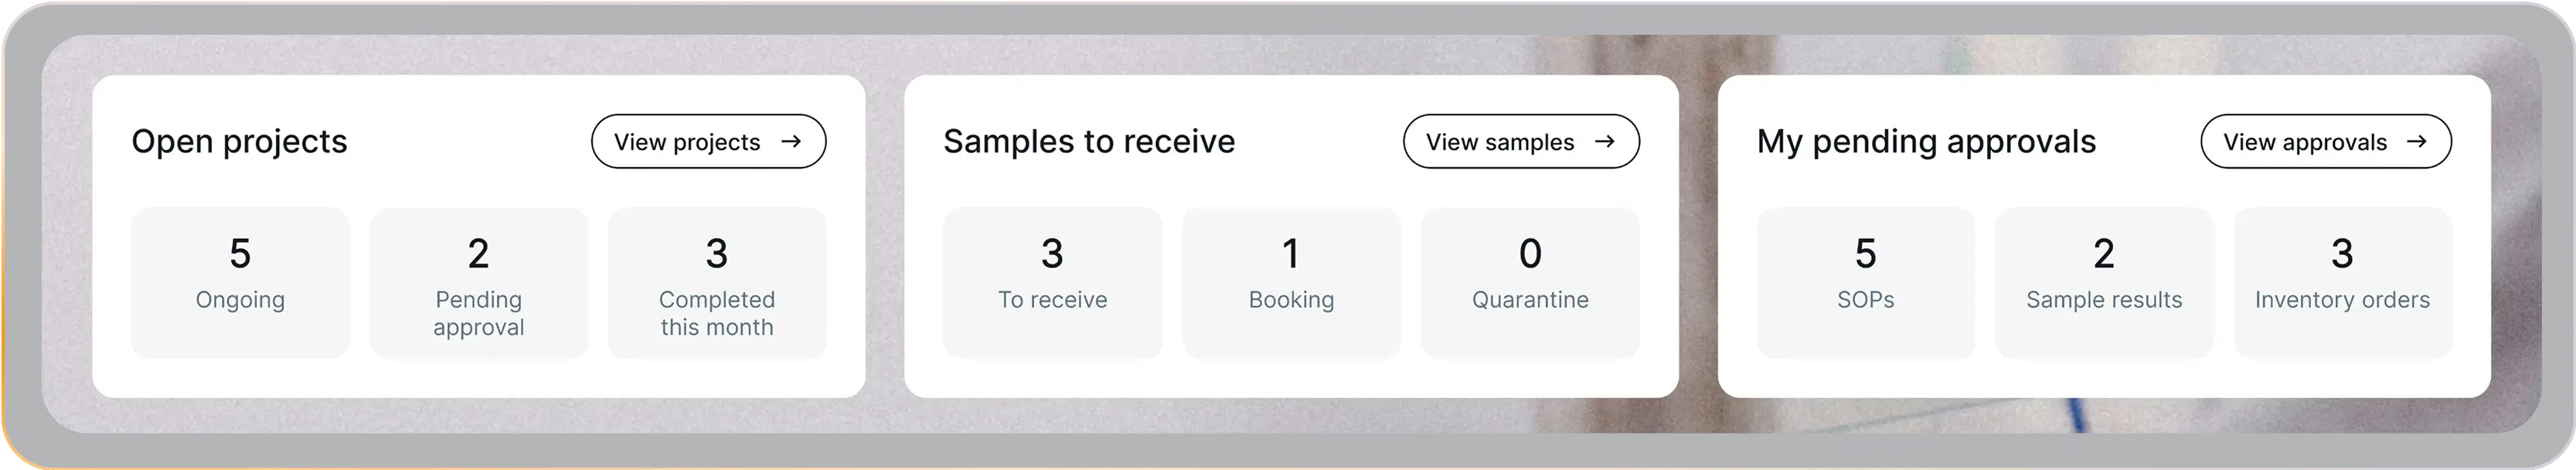Screen dimensions: 2576x470
Task: Open the Pending approval projects tile
Action: (x=479, y=283)
